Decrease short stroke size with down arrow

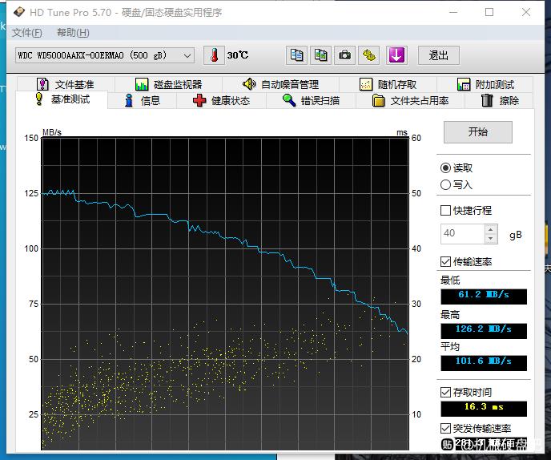tap(491, 239)
